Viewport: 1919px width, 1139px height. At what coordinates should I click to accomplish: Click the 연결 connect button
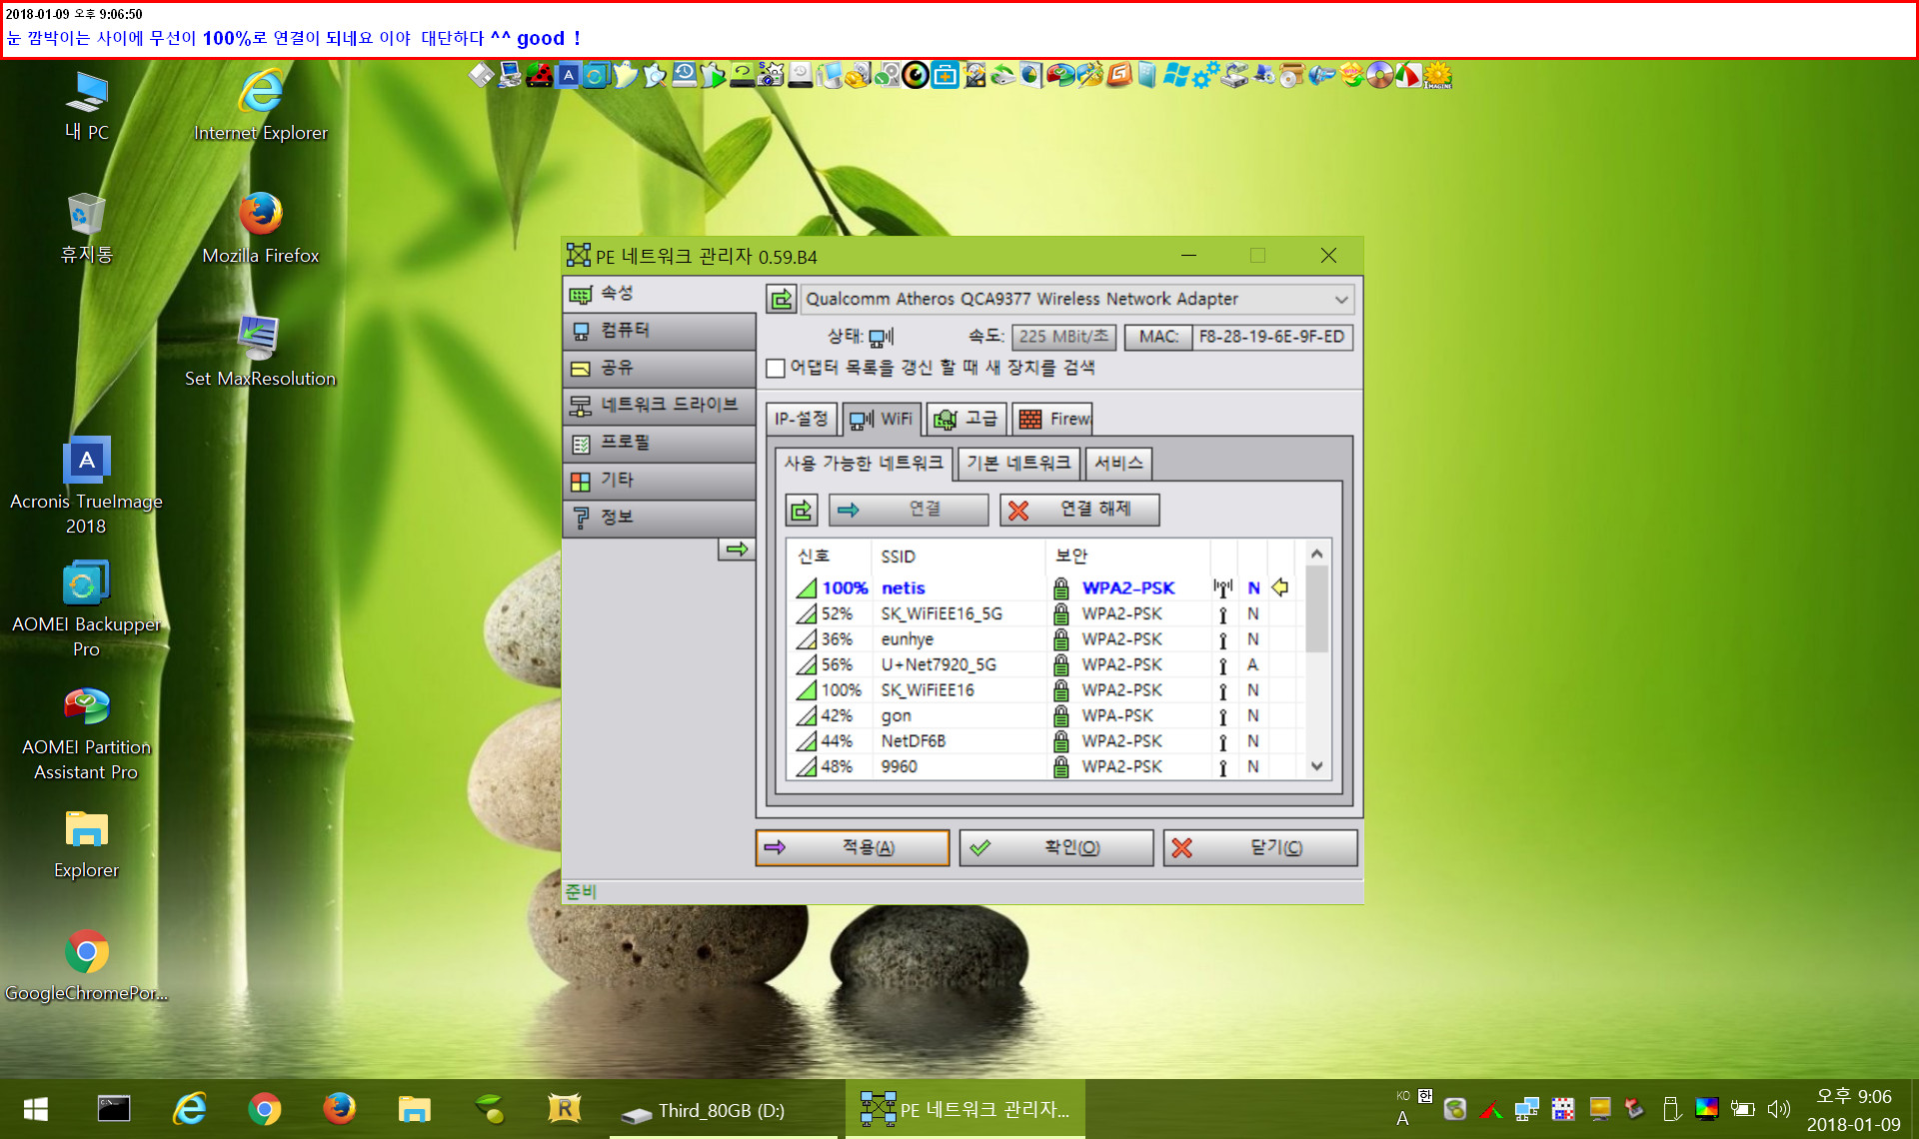tap(909, 510)
